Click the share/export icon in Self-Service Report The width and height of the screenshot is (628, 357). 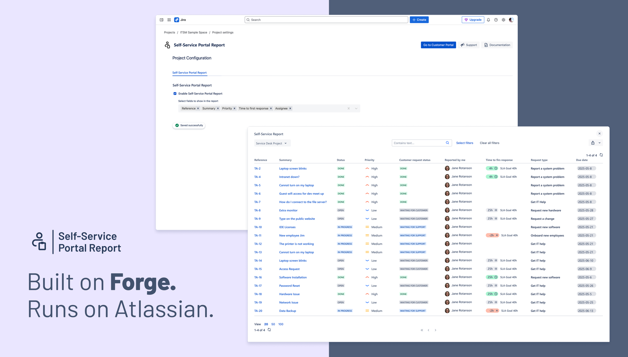tap(593, 143)
